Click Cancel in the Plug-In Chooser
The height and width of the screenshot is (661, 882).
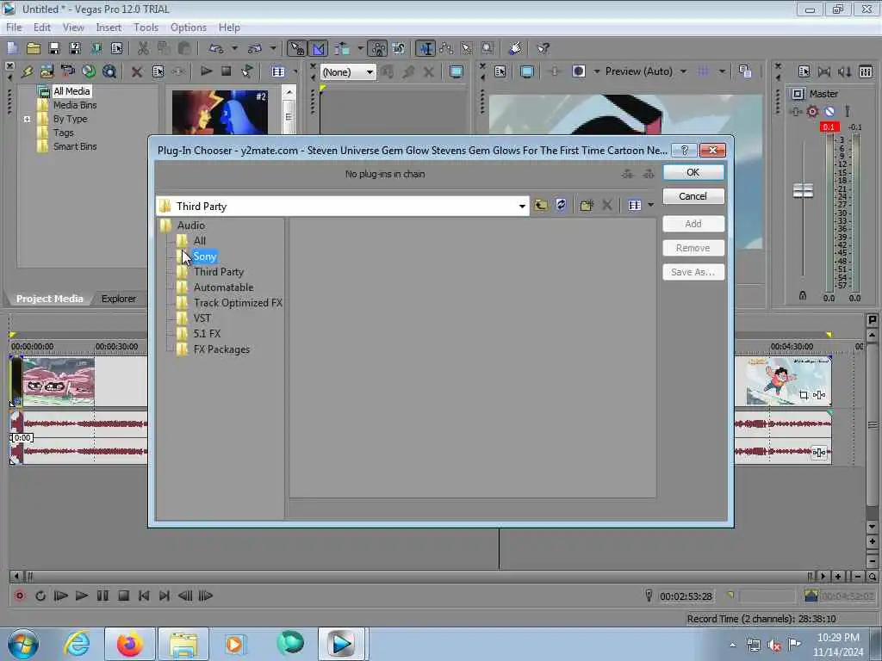pos(693,196)
